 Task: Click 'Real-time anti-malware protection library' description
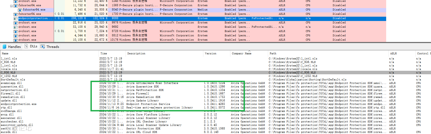pos(160,108)
